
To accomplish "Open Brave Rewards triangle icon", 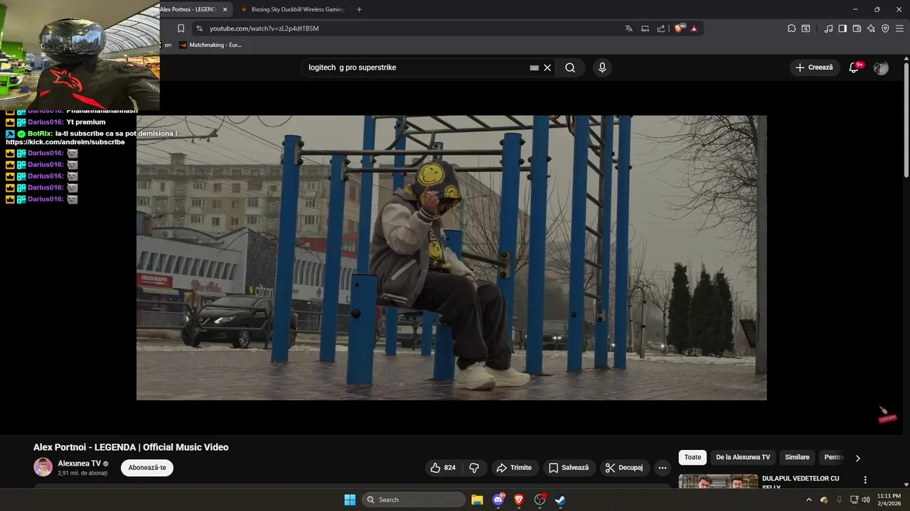I will coord(694,28).
